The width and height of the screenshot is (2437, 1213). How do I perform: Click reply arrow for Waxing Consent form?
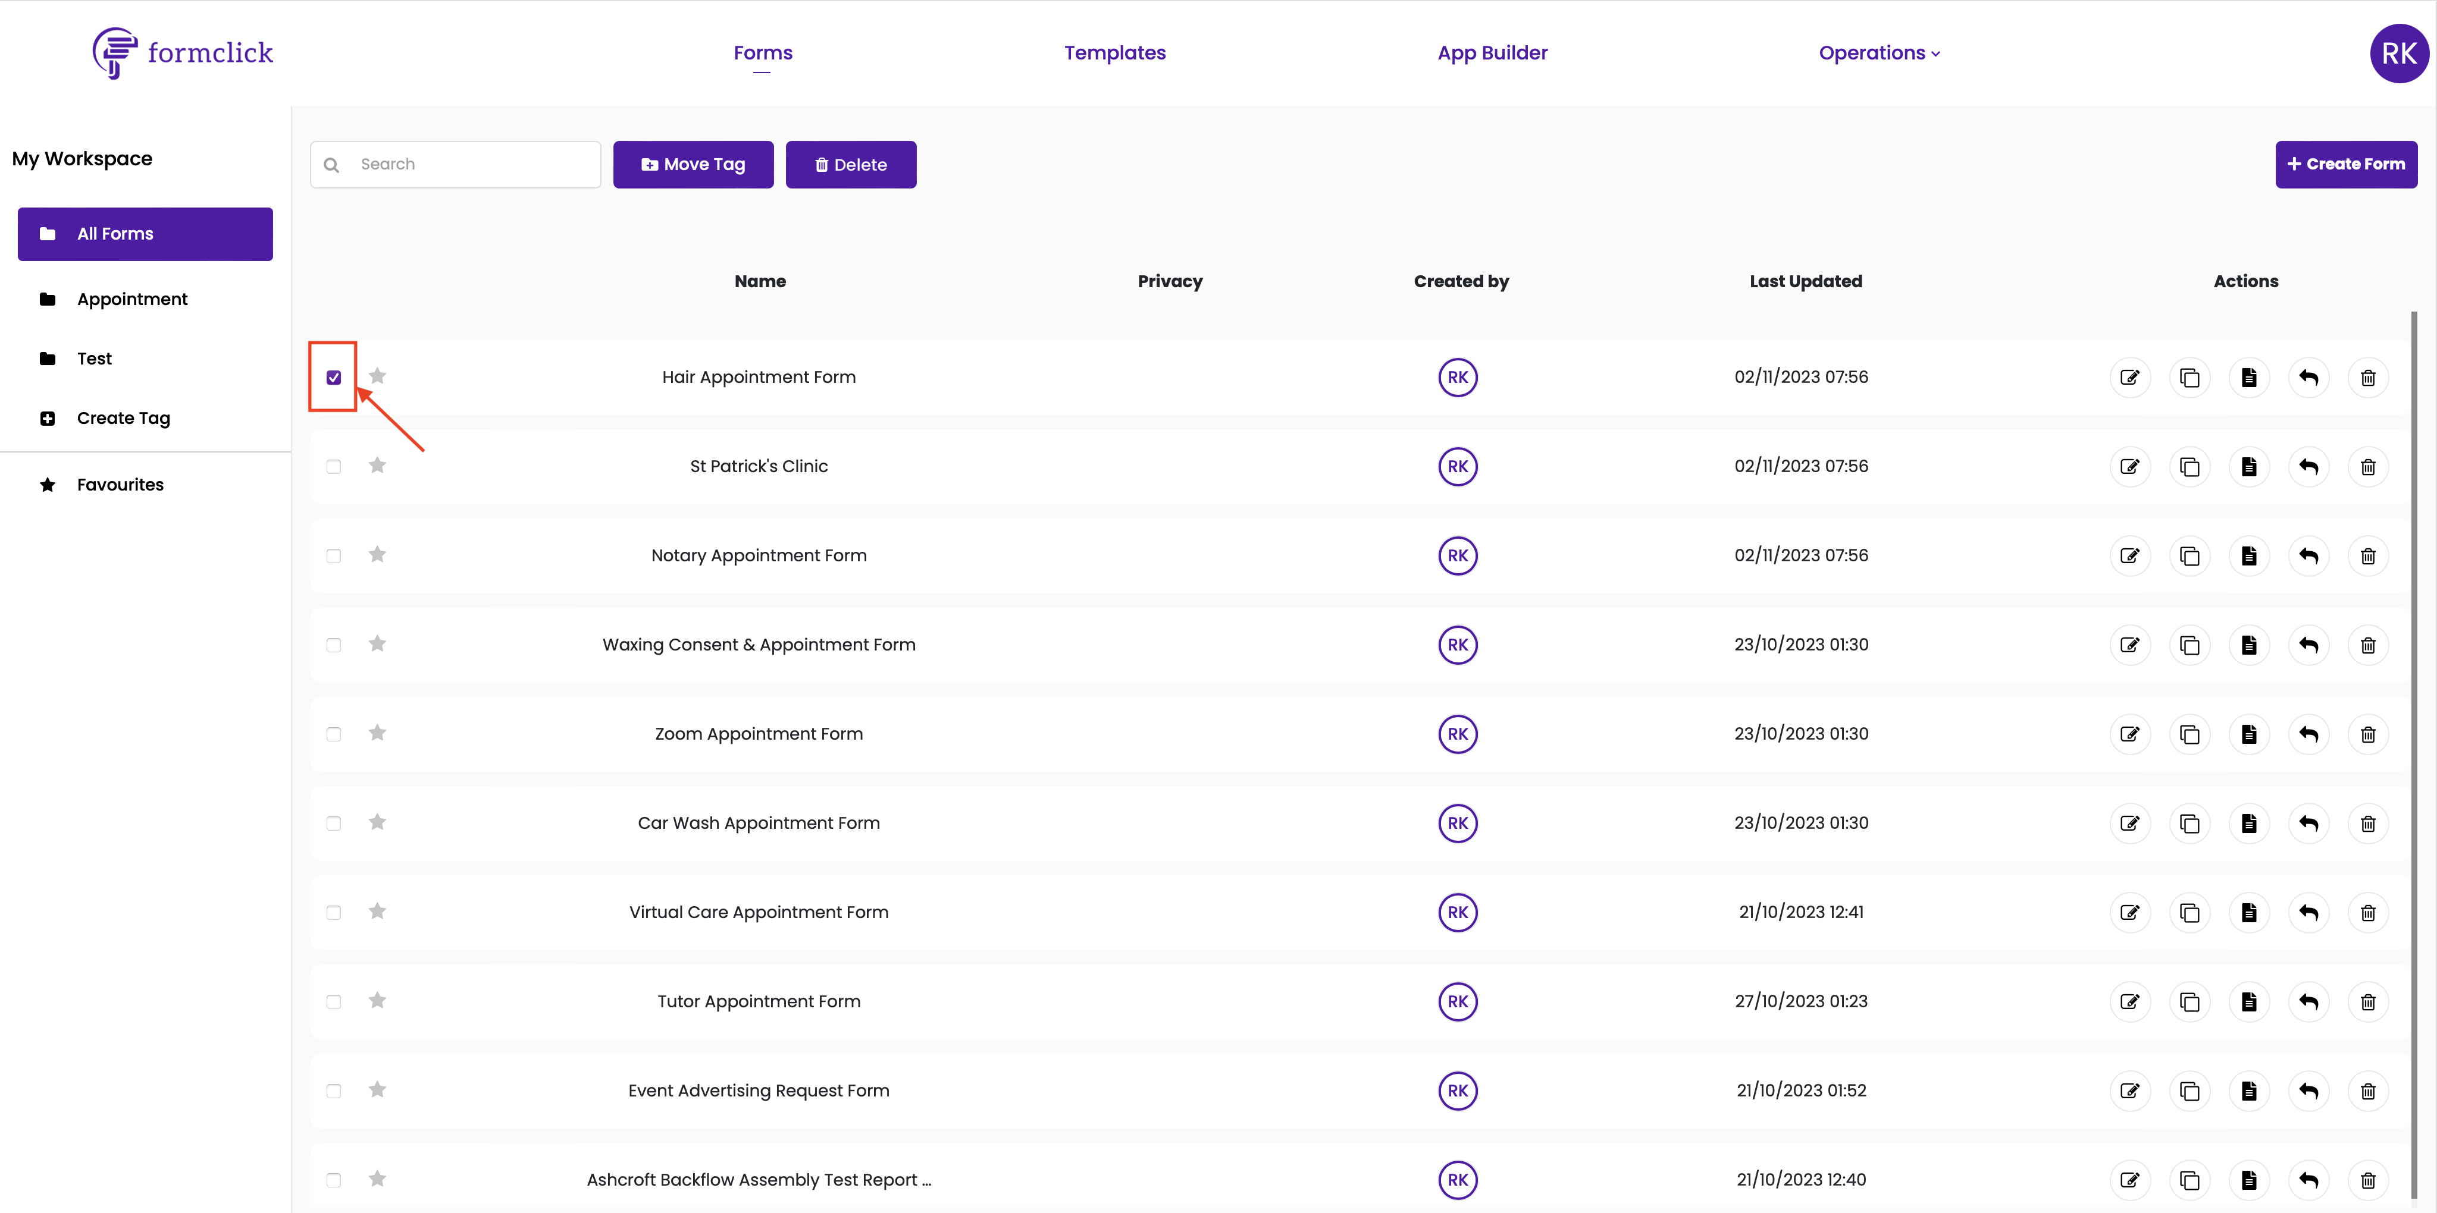(2308, 645)
